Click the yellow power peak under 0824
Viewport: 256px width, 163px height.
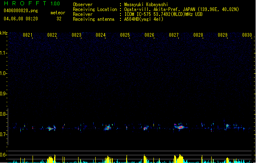point(109,159)
